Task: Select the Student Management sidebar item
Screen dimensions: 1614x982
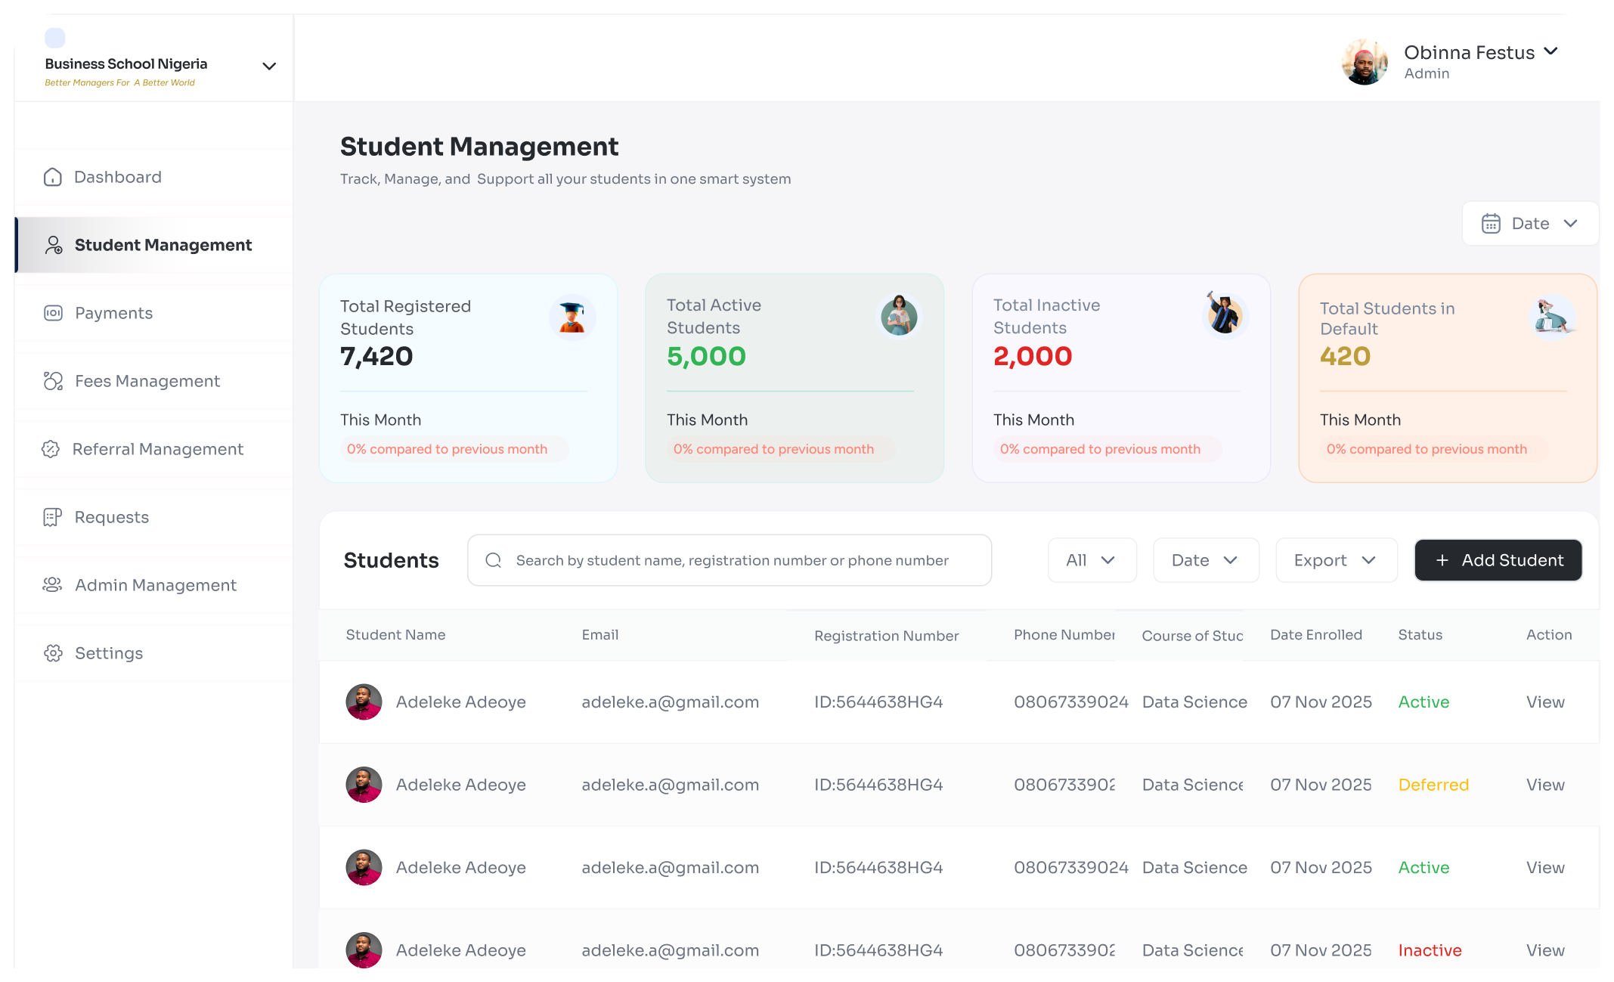Action: pyautogui.click(x=163, y=245)
